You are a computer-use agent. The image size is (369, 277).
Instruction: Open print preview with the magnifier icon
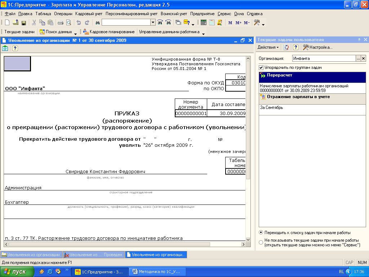point(68,23)
